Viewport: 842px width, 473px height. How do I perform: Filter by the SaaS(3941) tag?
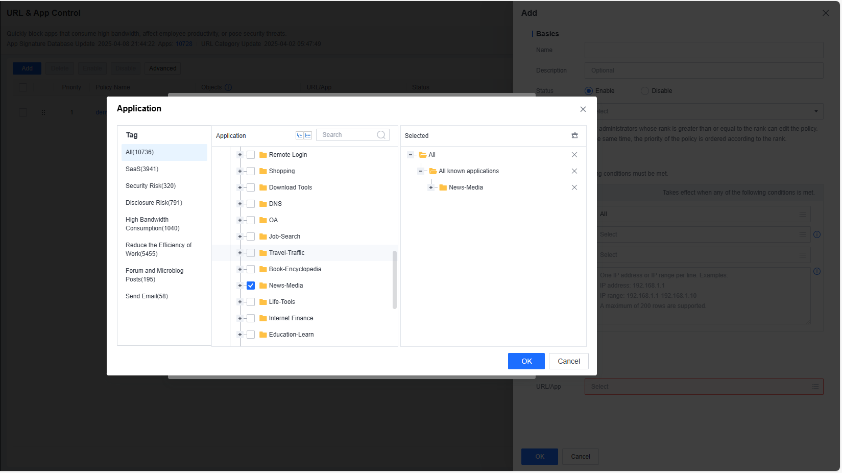pyautogui.click(x=164, y=169)
